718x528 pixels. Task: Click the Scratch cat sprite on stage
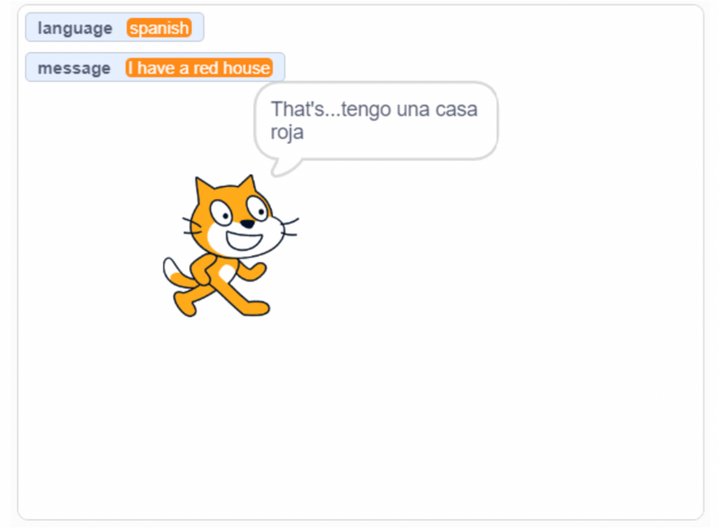231,246
